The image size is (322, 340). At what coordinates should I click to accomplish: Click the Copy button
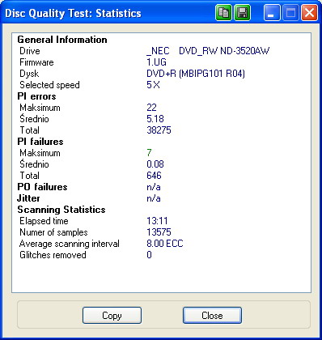pyautogui.click(x=112, y=316)
